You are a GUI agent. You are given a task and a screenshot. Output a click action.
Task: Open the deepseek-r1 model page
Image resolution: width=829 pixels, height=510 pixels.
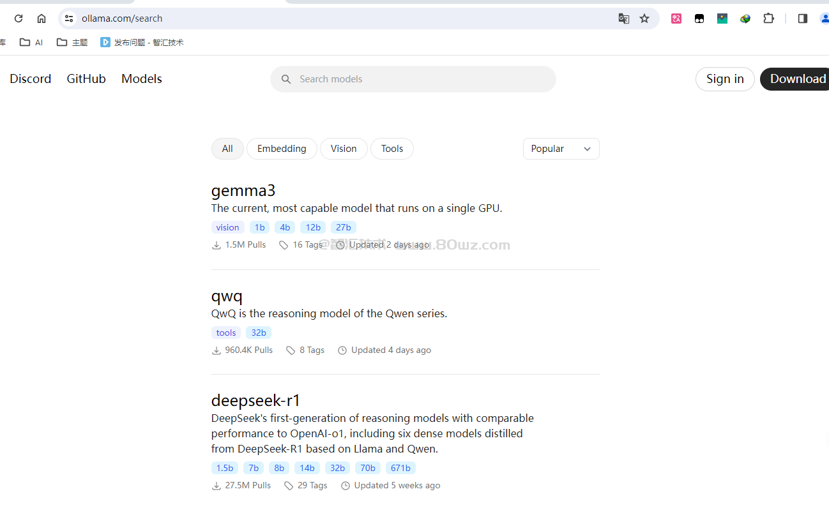[255, 400]
